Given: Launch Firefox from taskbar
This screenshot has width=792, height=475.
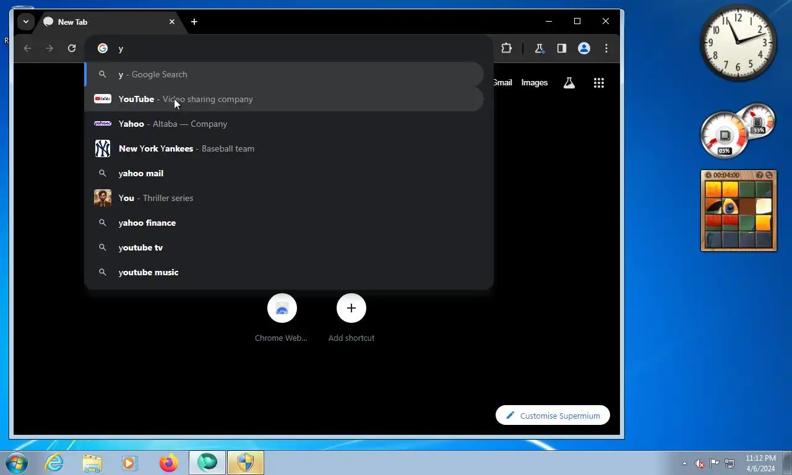Looking at the screenshot, I should tap(168, 463).
